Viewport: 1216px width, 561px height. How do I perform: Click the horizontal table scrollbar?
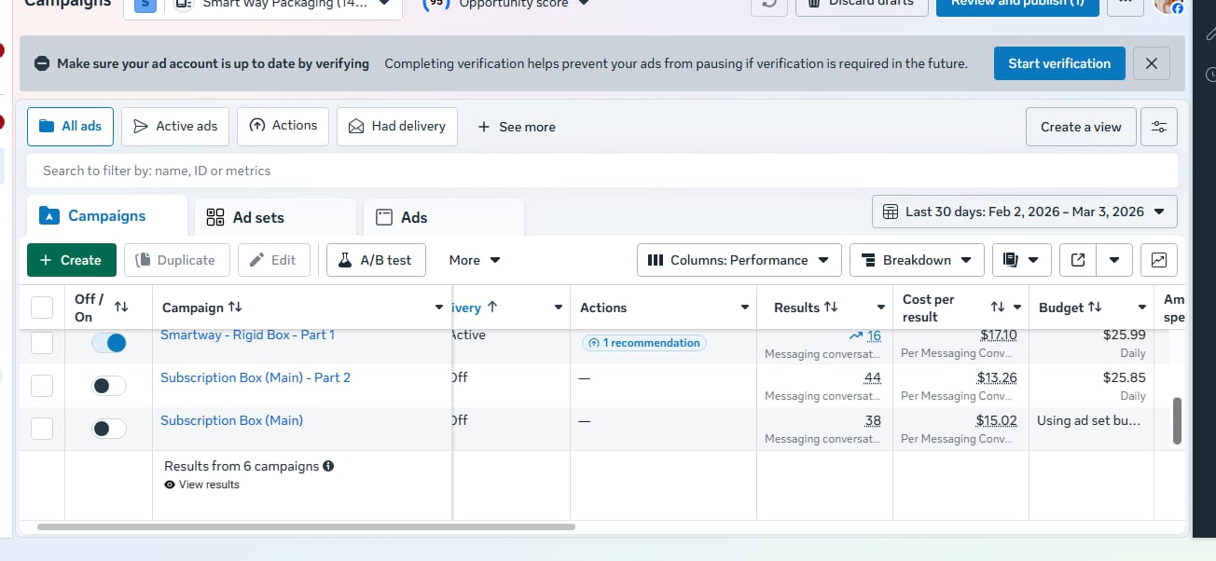coord(306,527)
